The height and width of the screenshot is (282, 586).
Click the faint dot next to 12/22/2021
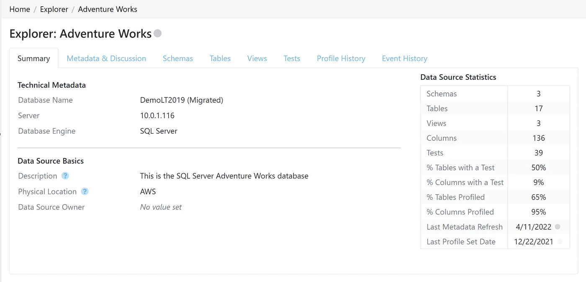560,241
